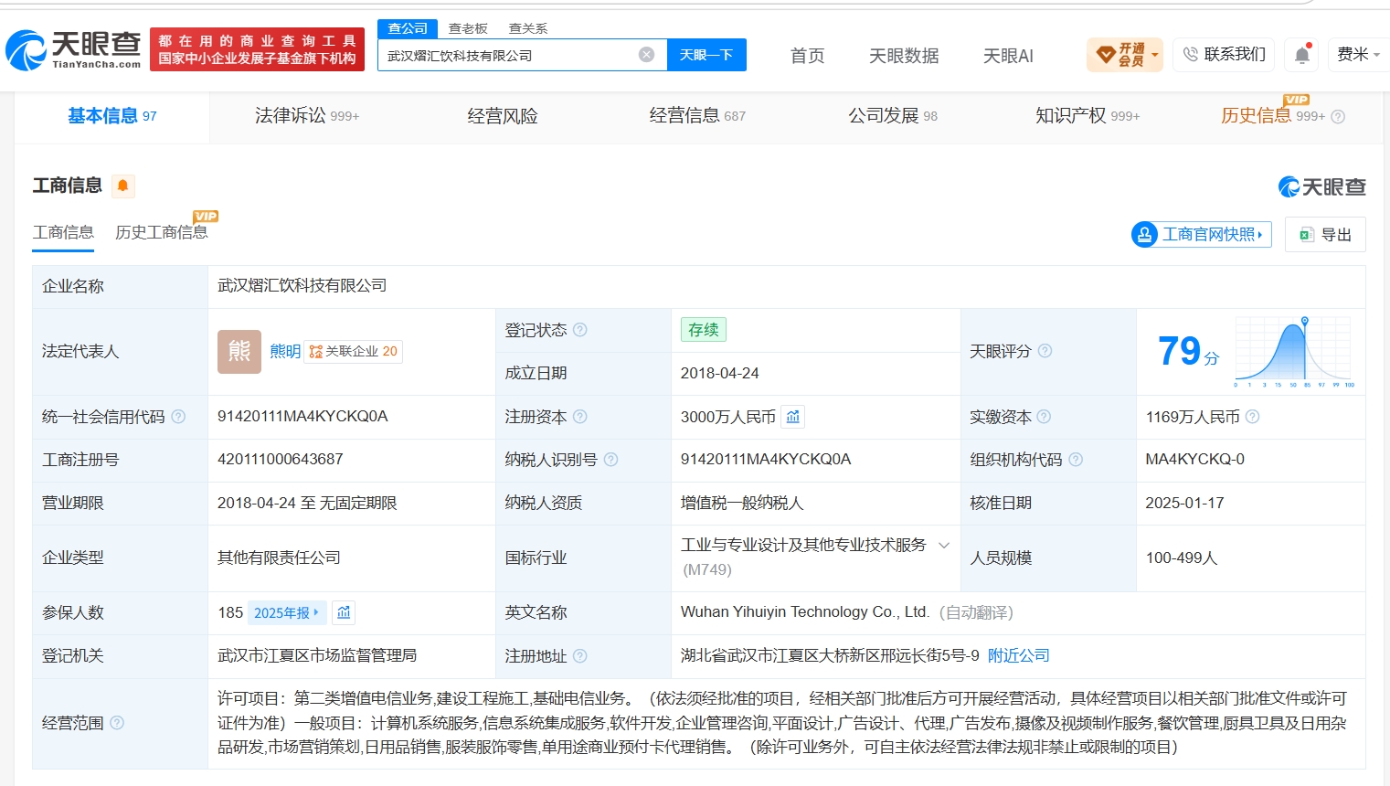Viewport: 1390px width, 786px height.
Task: Clear the company search box text
Action: point(646,55)
